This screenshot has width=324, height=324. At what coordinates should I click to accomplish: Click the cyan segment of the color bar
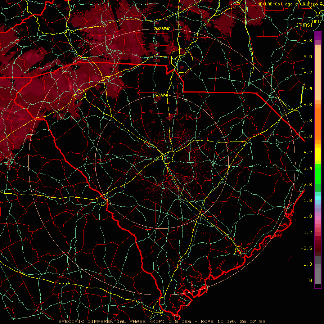[318, 198]
